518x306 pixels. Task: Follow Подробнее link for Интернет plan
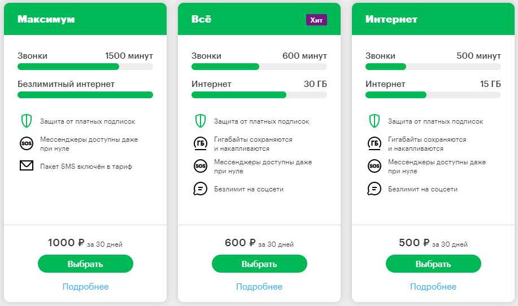click(433, 287)
